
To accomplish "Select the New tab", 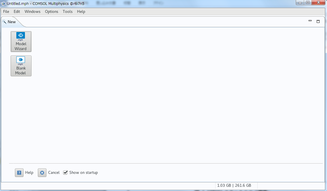I will pyautogui.click(x=12, y=22).
